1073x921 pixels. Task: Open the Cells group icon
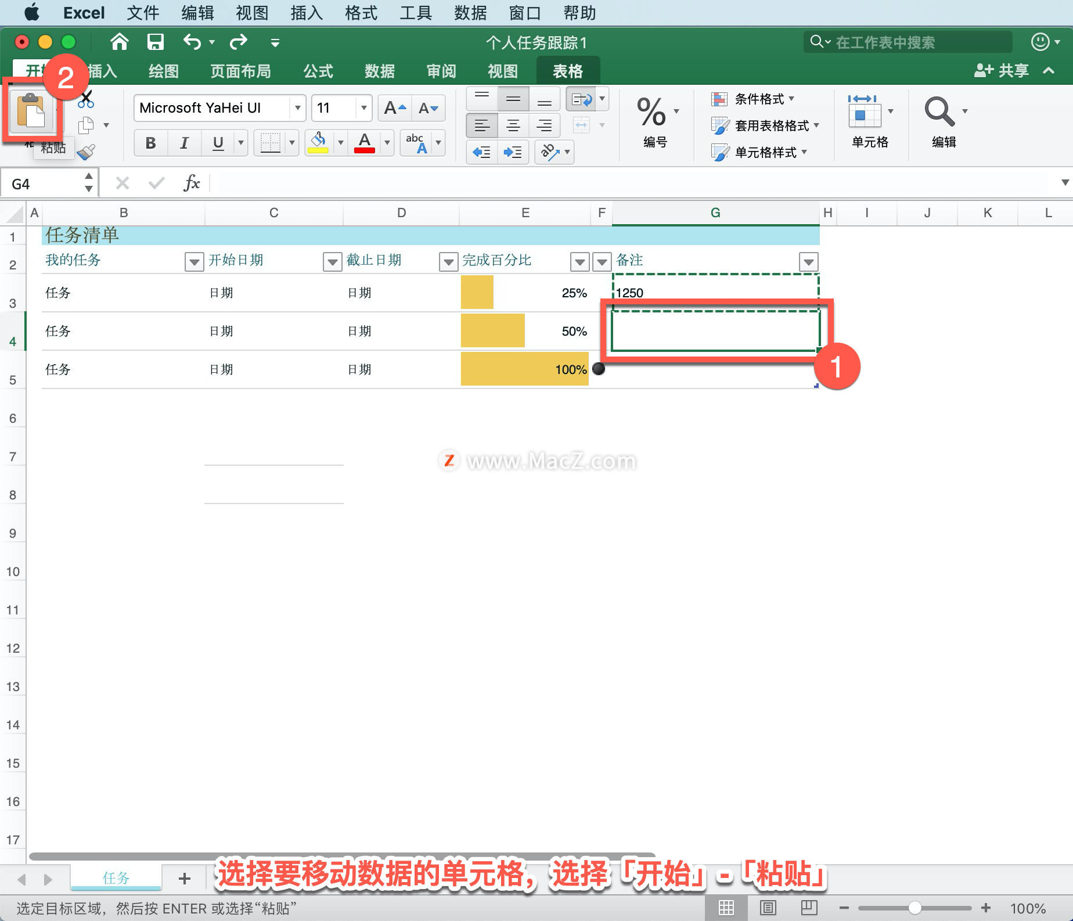[x=864, y=111]
